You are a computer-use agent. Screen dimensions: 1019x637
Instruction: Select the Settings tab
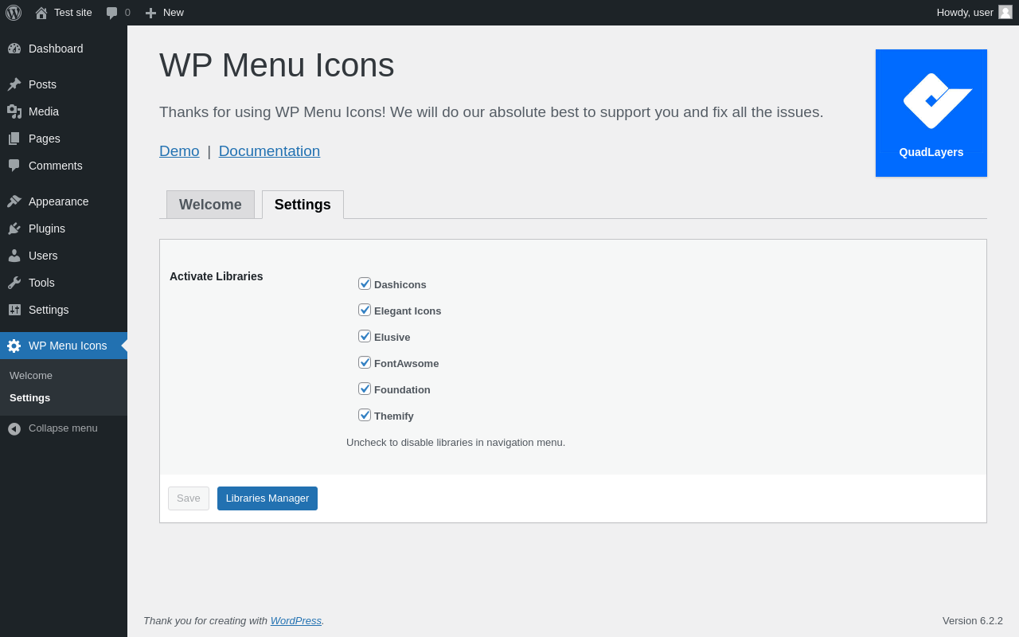pyautogui.click(x=303, y=205)
